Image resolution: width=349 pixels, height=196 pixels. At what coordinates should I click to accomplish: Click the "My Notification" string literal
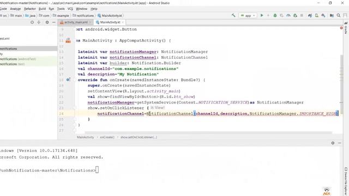[x=138, y=74]
